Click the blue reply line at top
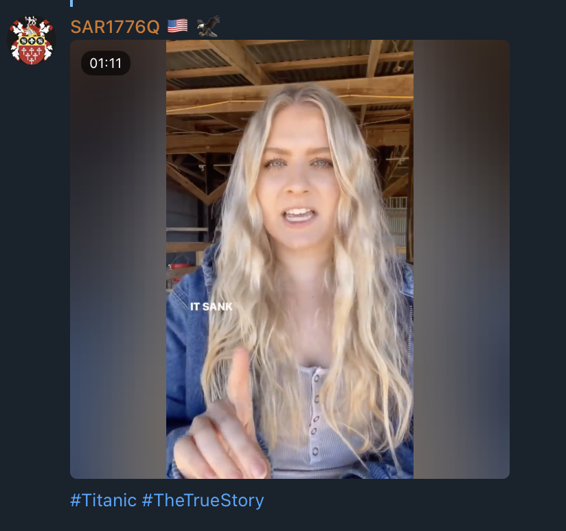566x531 pixels. pyautogui.click(x=71, y=3)
